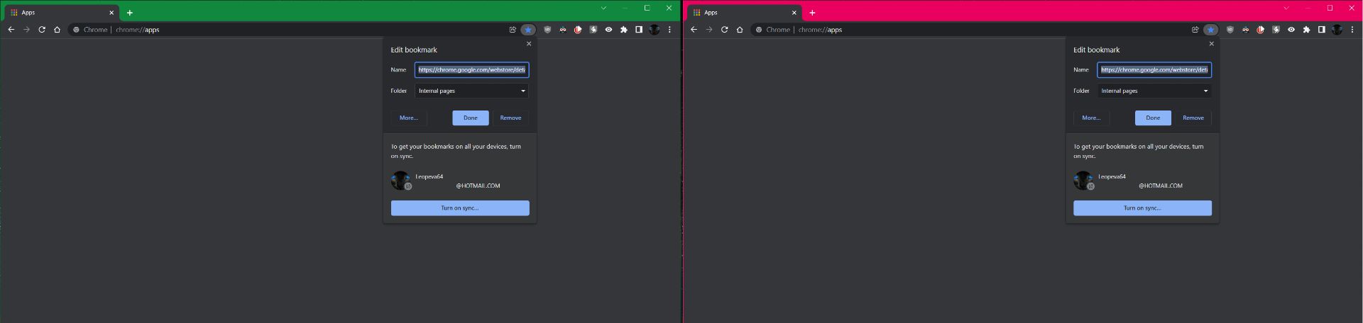This screenshot has width=1363, height=323.
Task: Select the Apps tab in pink window
Action: [745, 13]
